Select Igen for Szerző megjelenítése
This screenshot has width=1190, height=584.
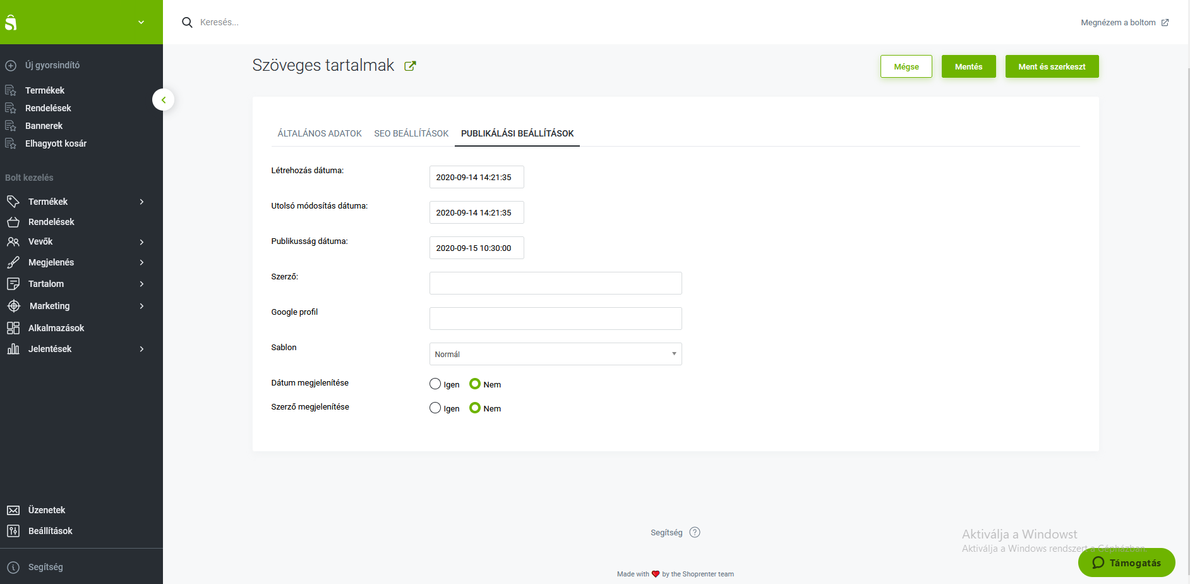(x=435, y=408)
